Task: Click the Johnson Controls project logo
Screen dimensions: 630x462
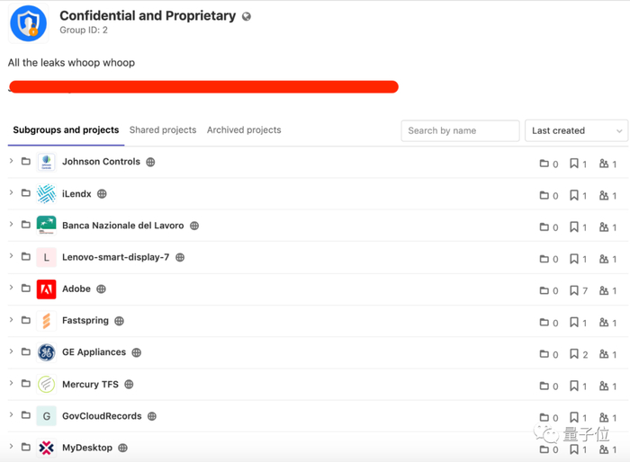Action: tap(47, 163)
